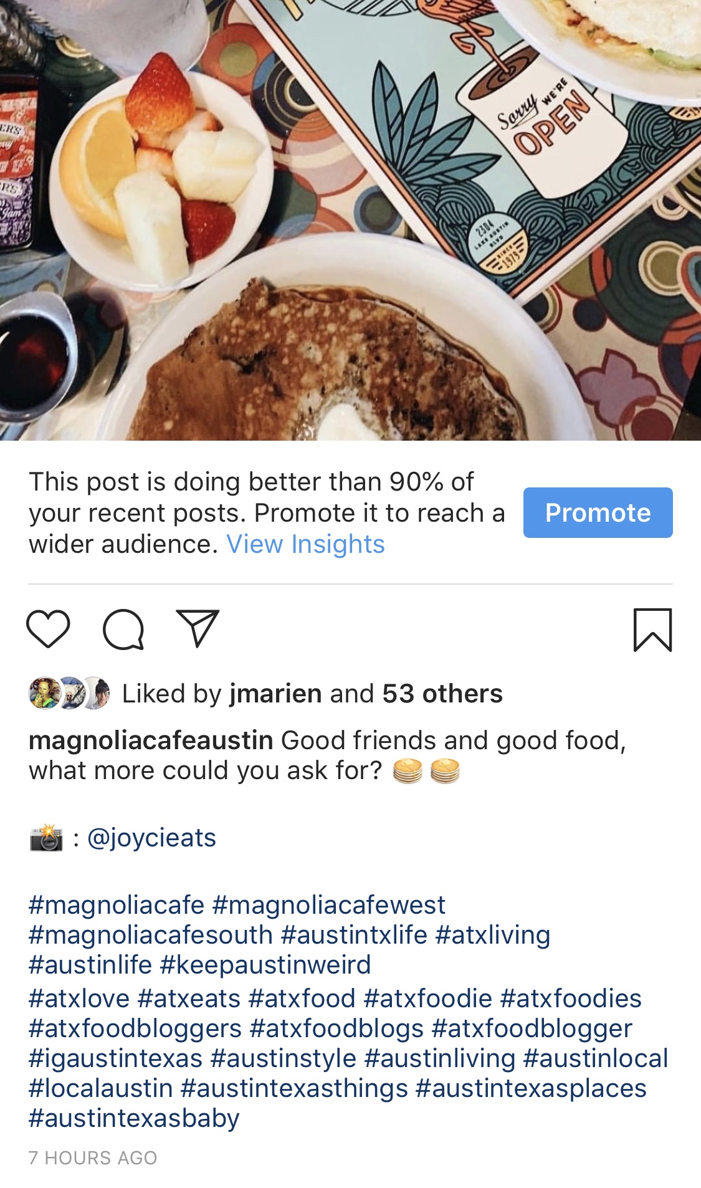The height and width of the screenshot is (1188, 701).
Task: Tap the #atxfoodbloggers hashtag
Action: (135, 1028)
